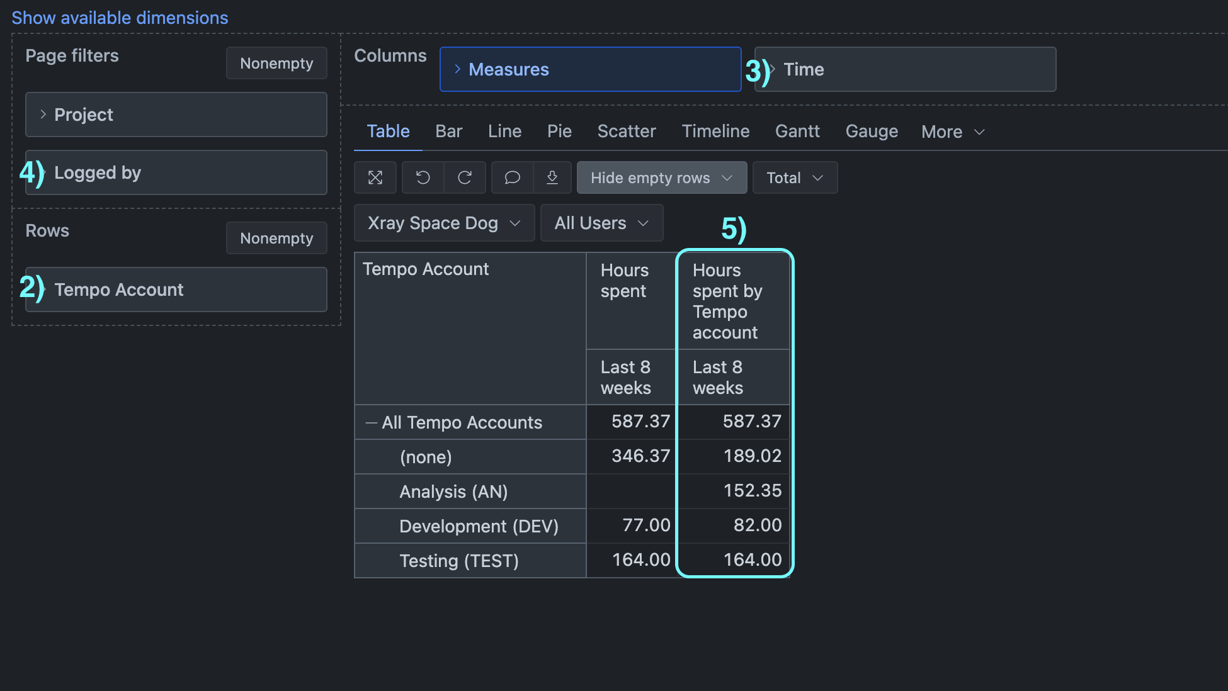Viewport: 1228px width, 691px height.
Task: Click Show available dimensions link
Action: (x=120, y=18)
